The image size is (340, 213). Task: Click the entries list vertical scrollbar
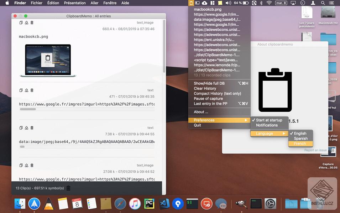(x=164, y=46)
